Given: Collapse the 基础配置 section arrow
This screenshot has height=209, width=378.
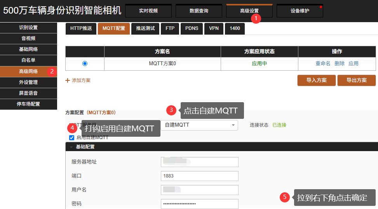Looking at the screenshot, I should [x=71, y=147].
